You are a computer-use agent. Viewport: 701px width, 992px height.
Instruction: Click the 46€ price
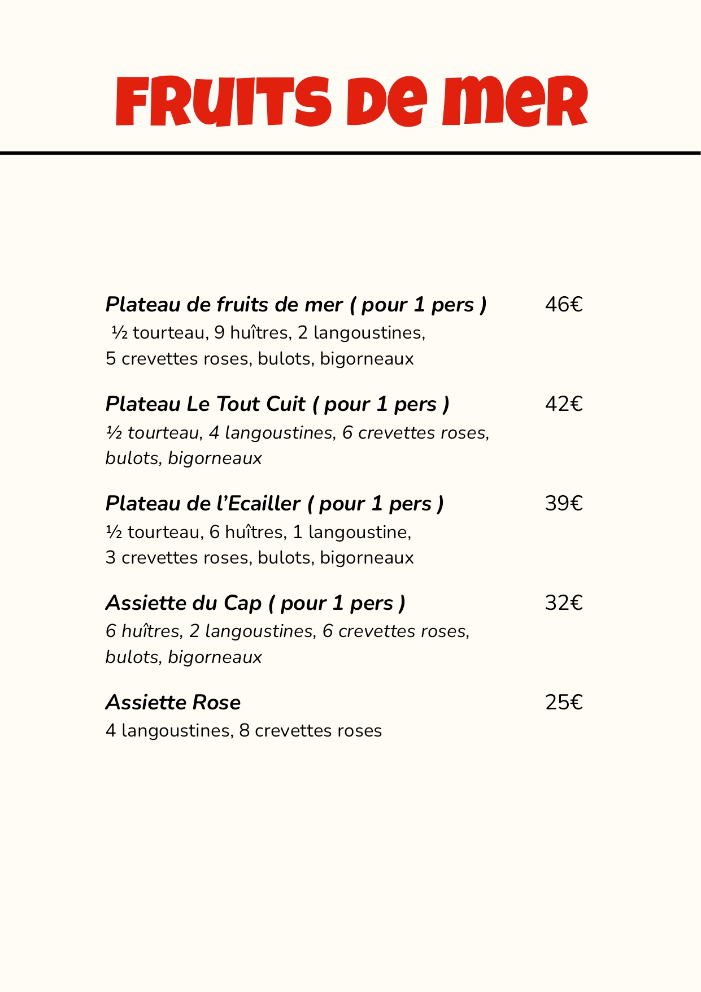coord(563,305)
